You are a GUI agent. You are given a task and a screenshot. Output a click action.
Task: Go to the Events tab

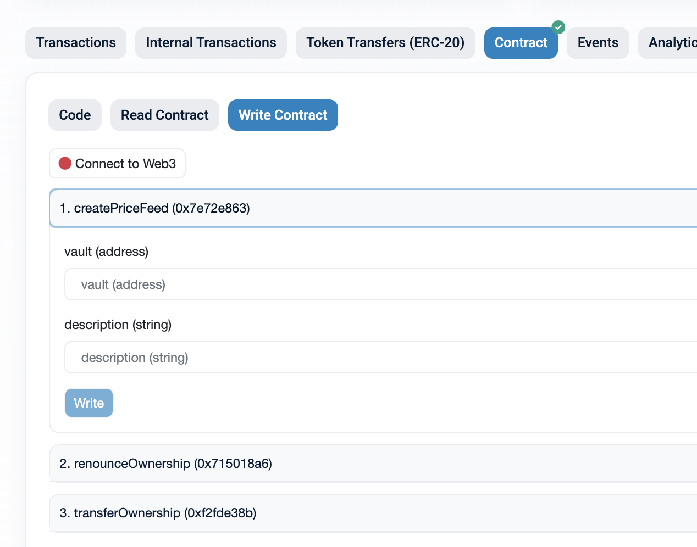pyautogui.click(x=598, y=43)
